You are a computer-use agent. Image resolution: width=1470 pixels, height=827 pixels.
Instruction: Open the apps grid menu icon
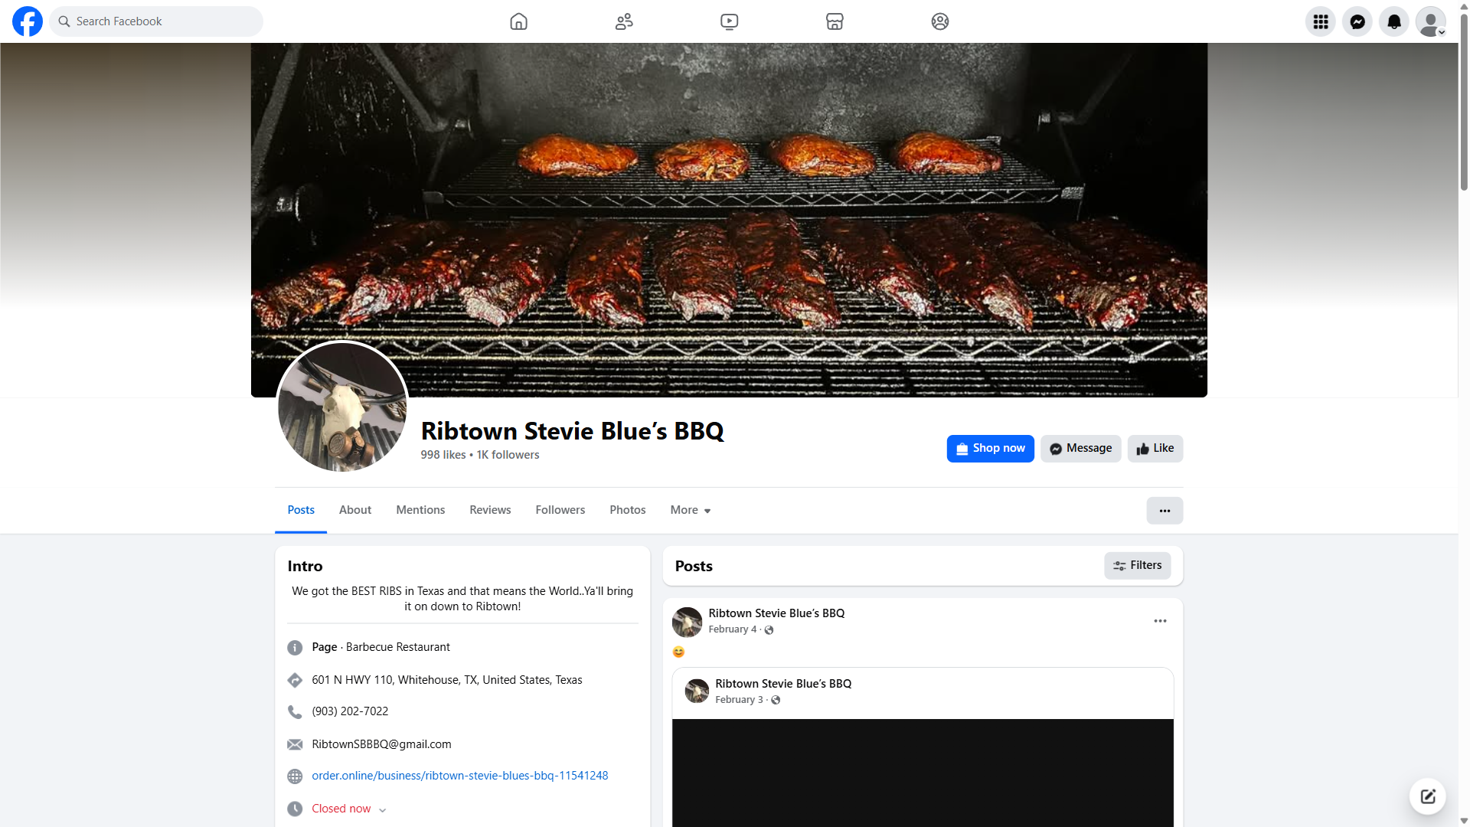1320,21
